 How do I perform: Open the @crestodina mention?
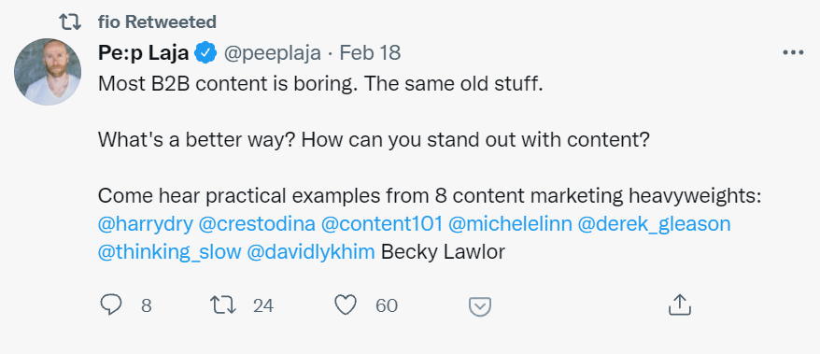click(x=257, y=224)
